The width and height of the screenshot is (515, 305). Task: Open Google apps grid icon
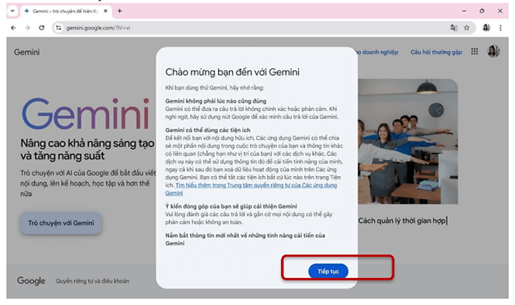(x=474, y=52)
